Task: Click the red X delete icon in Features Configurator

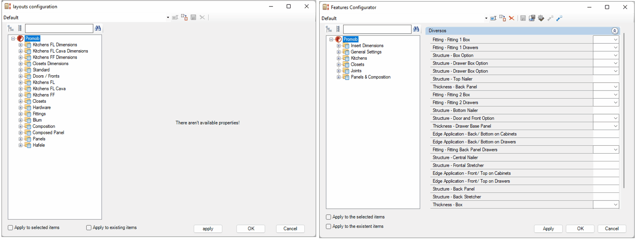Action: 511,18
